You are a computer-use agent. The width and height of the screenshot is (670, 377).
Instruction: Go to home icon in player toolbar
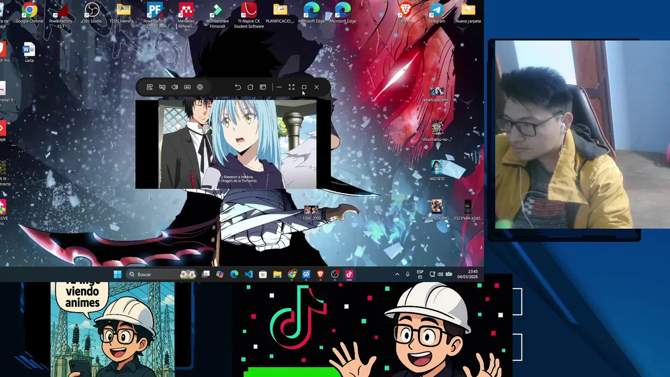click(x=250, y=87)
